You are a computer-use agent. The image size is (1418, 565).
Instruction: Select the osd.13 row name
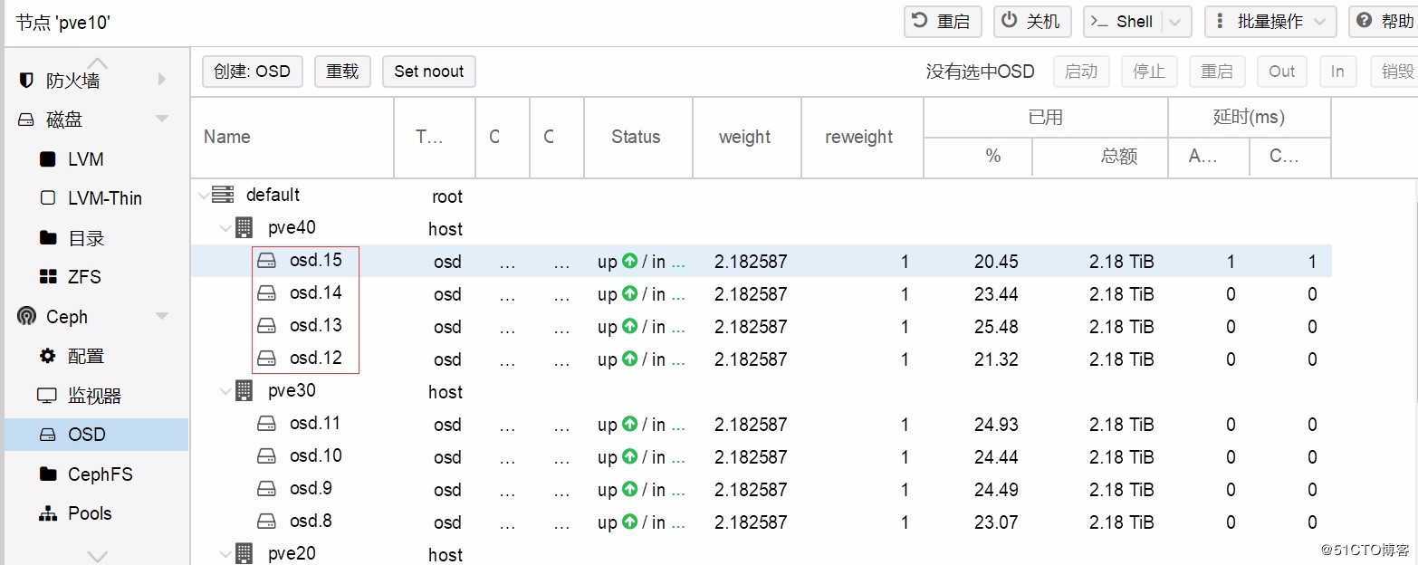(316, 325)
